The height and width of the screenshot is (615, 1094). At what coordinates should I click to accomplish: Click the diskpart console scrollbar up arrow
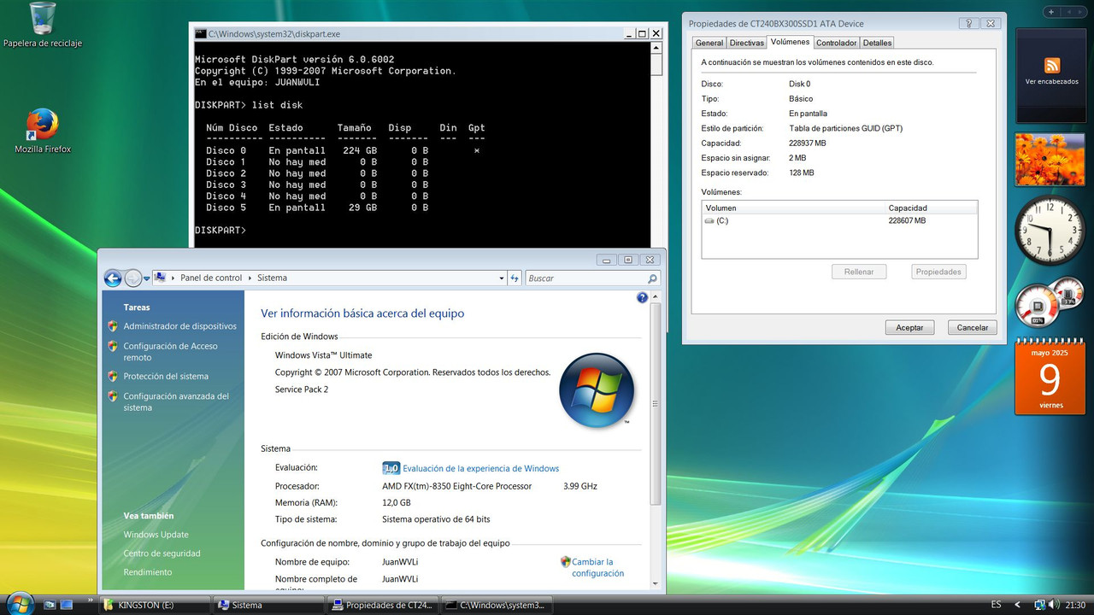point(656,48)
